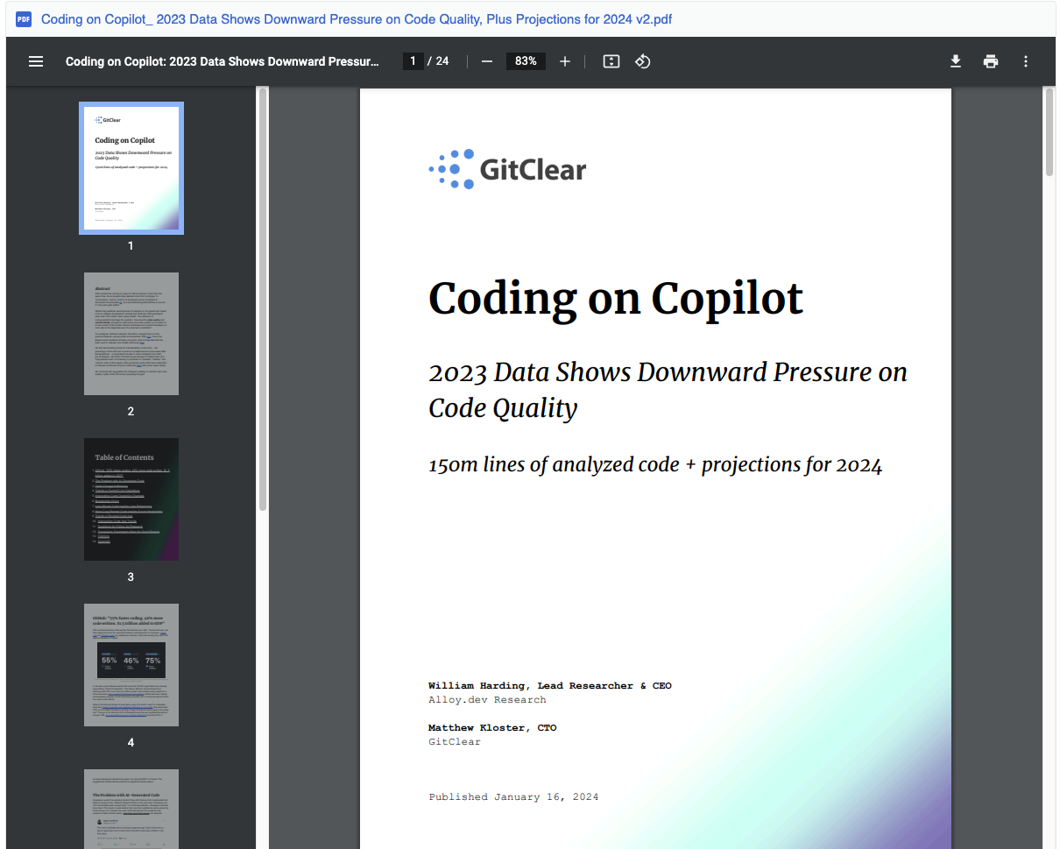This screenshot has height=849, width=1060.
Task: Click the total page count '24'
Action: (x=442, y=61)
